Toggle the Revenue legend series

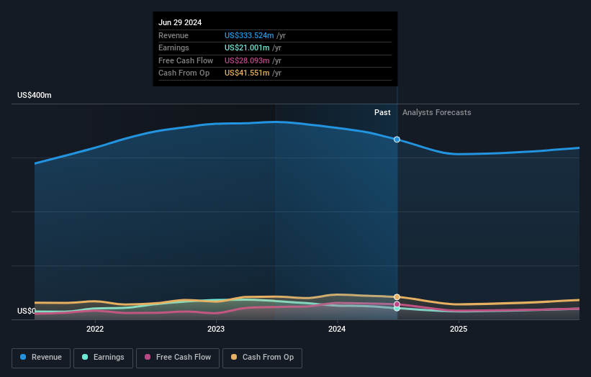coord(41,358)
